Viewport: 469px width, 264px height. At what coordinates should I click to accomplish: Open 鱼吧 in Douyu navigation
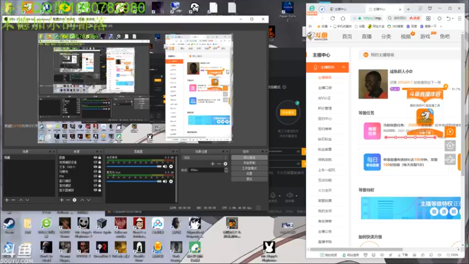tap(444, 36)
